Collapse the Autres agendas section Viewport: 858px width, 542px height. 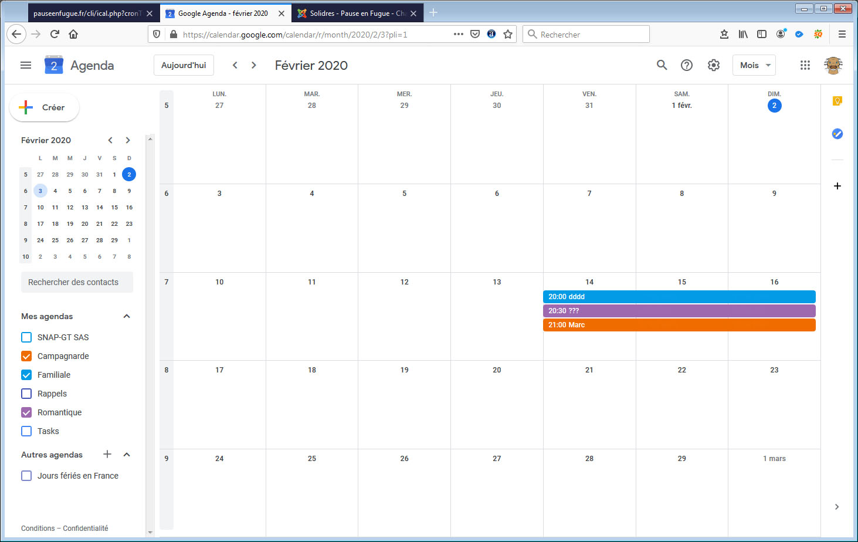(x=127, y=455)
